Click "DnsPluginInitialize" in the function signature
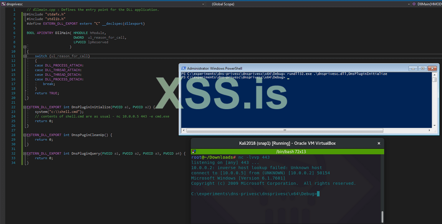This screenshot has width=442, height=224. [x=91, y=107]
